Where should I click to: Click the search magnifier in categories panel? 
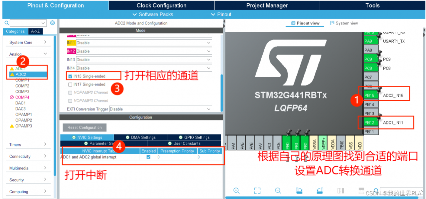[7, 23]
